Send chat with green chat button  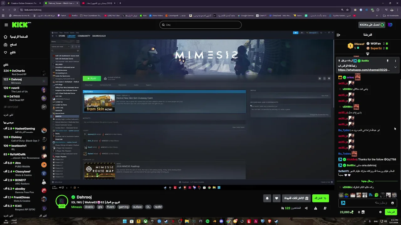391,212
